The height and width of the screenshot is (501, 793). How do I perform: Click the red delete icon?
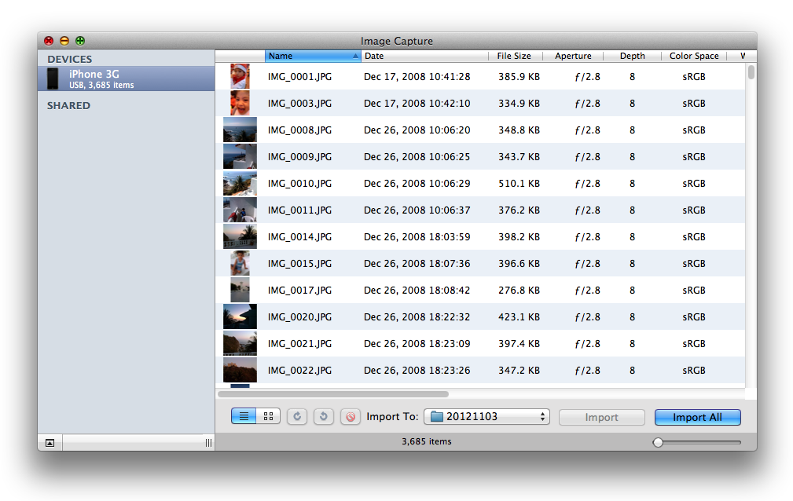[351, 417]
